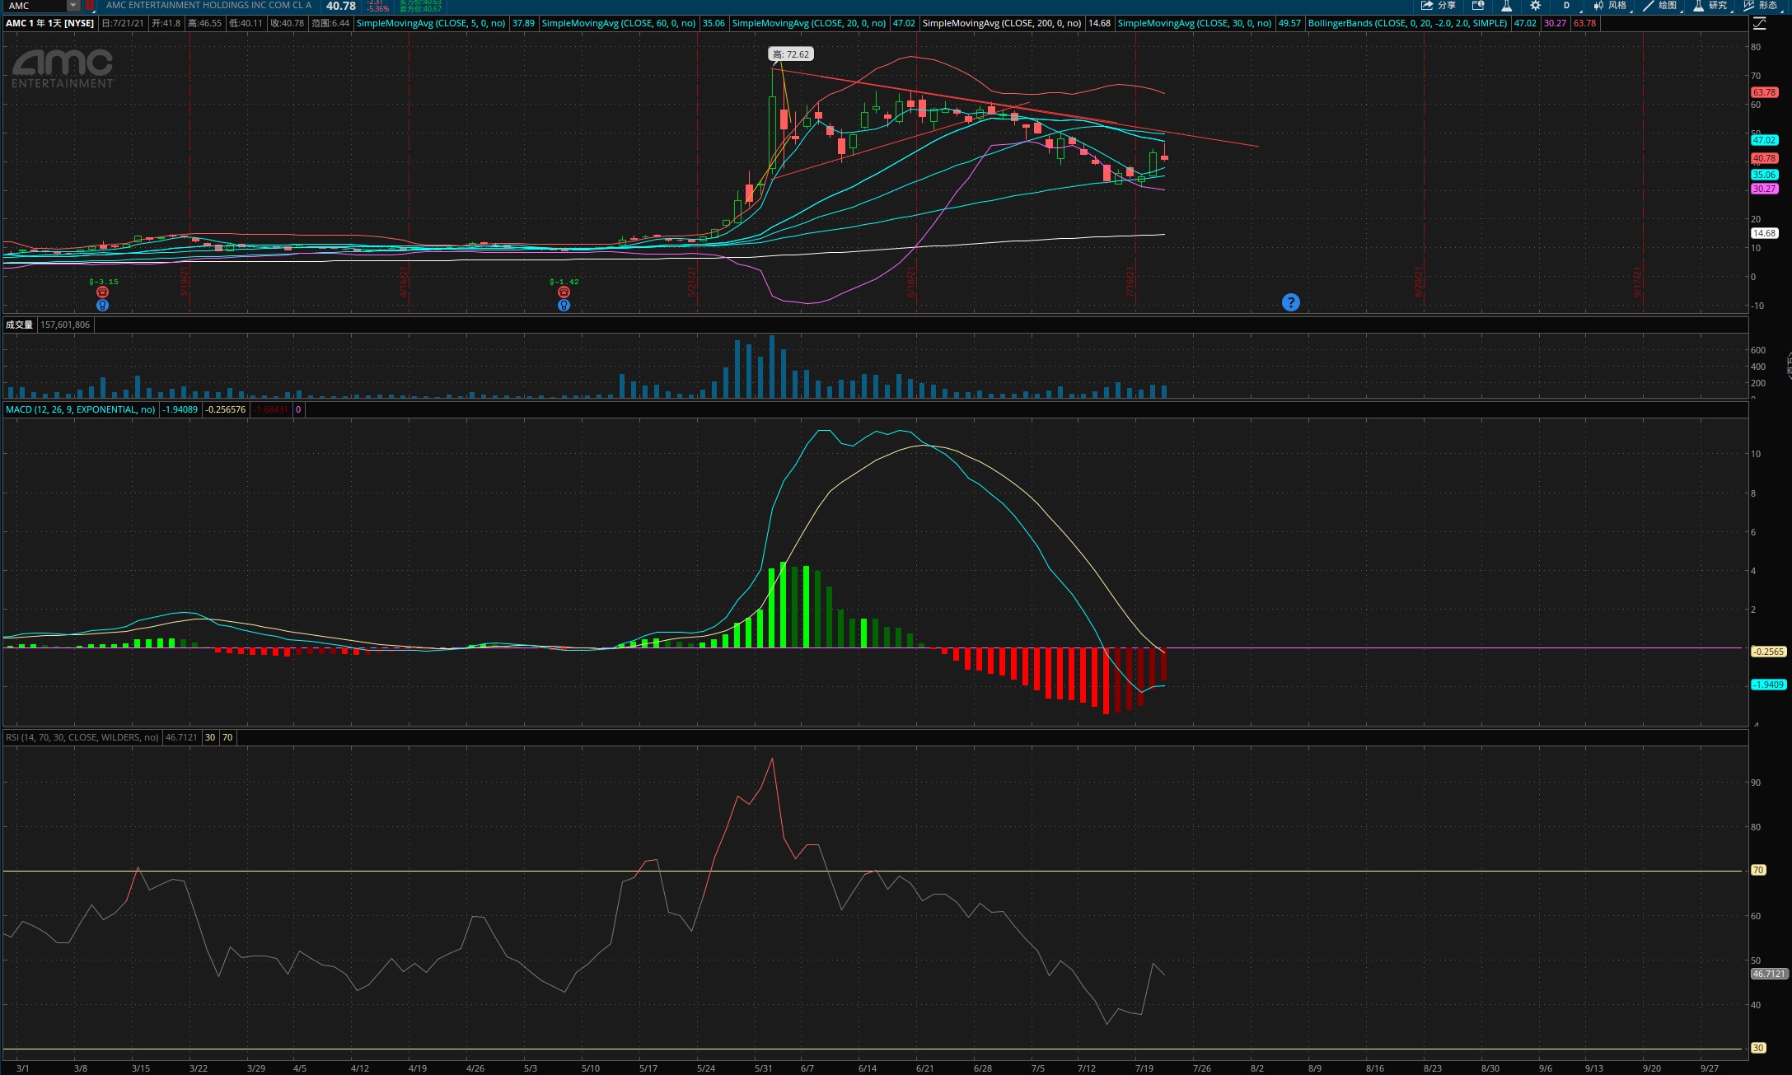Screen dimensions: 1792x1075
Task: Click the 6/18/21 expiration date marker
Action: click(x=911, y=281)
